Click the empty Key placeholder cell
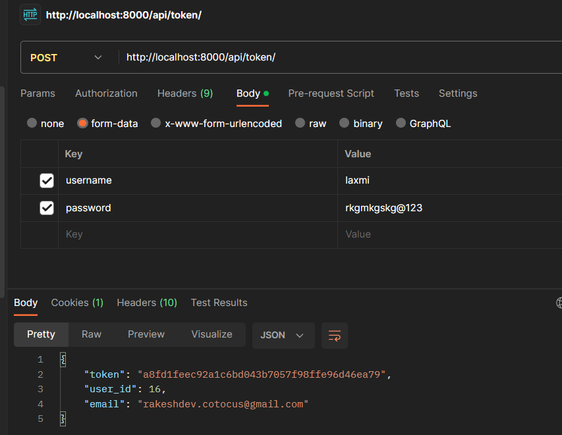The height and width of the screenshot is (435, 562). (198, 234)
